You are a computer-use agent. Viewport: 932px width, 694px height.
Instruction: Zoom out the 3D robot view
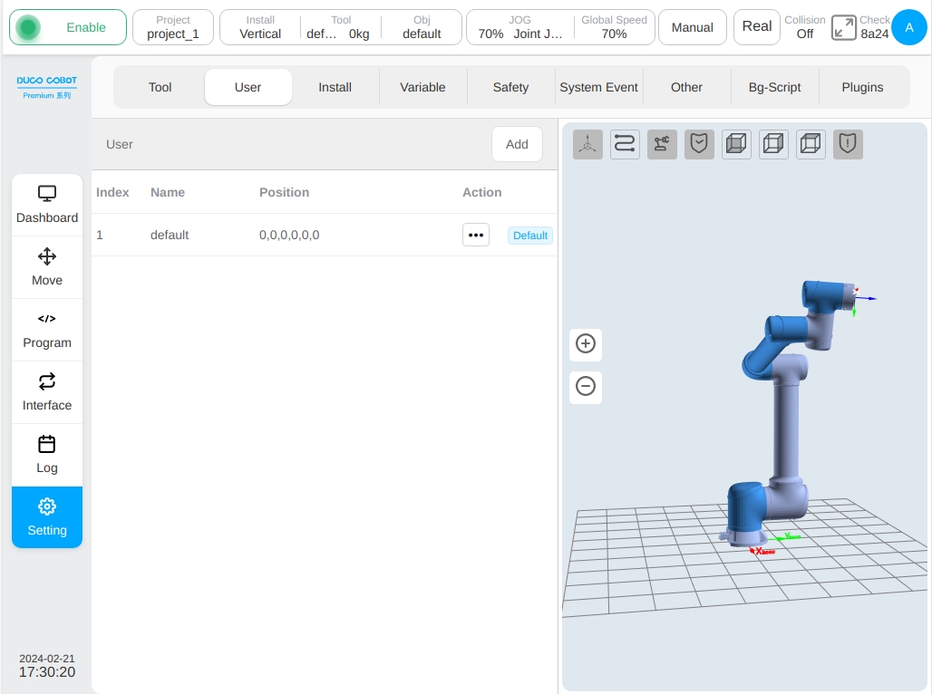click(586, 387)
